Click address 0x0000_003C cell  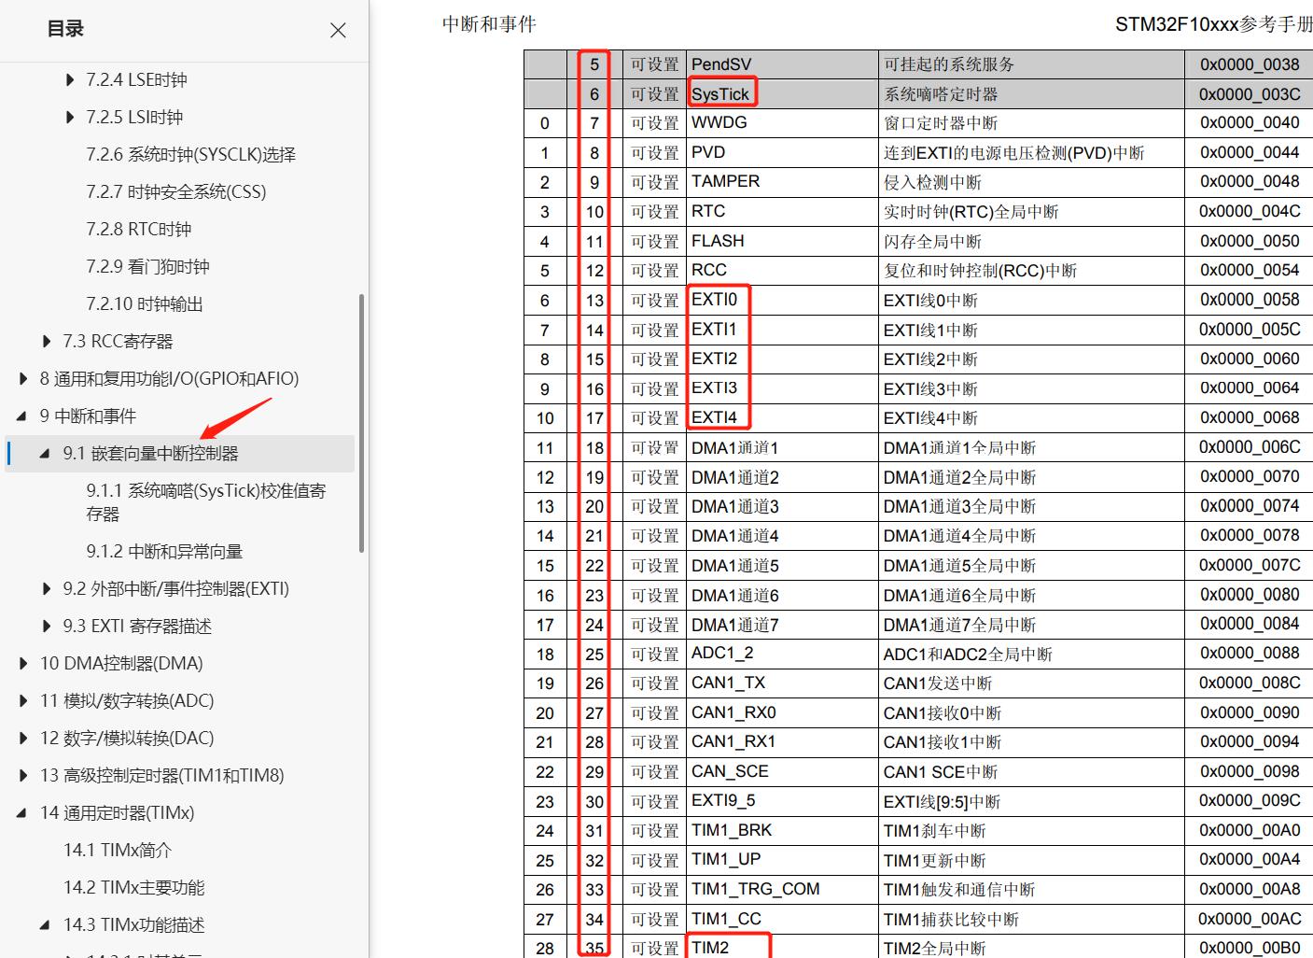point(1250,94)
